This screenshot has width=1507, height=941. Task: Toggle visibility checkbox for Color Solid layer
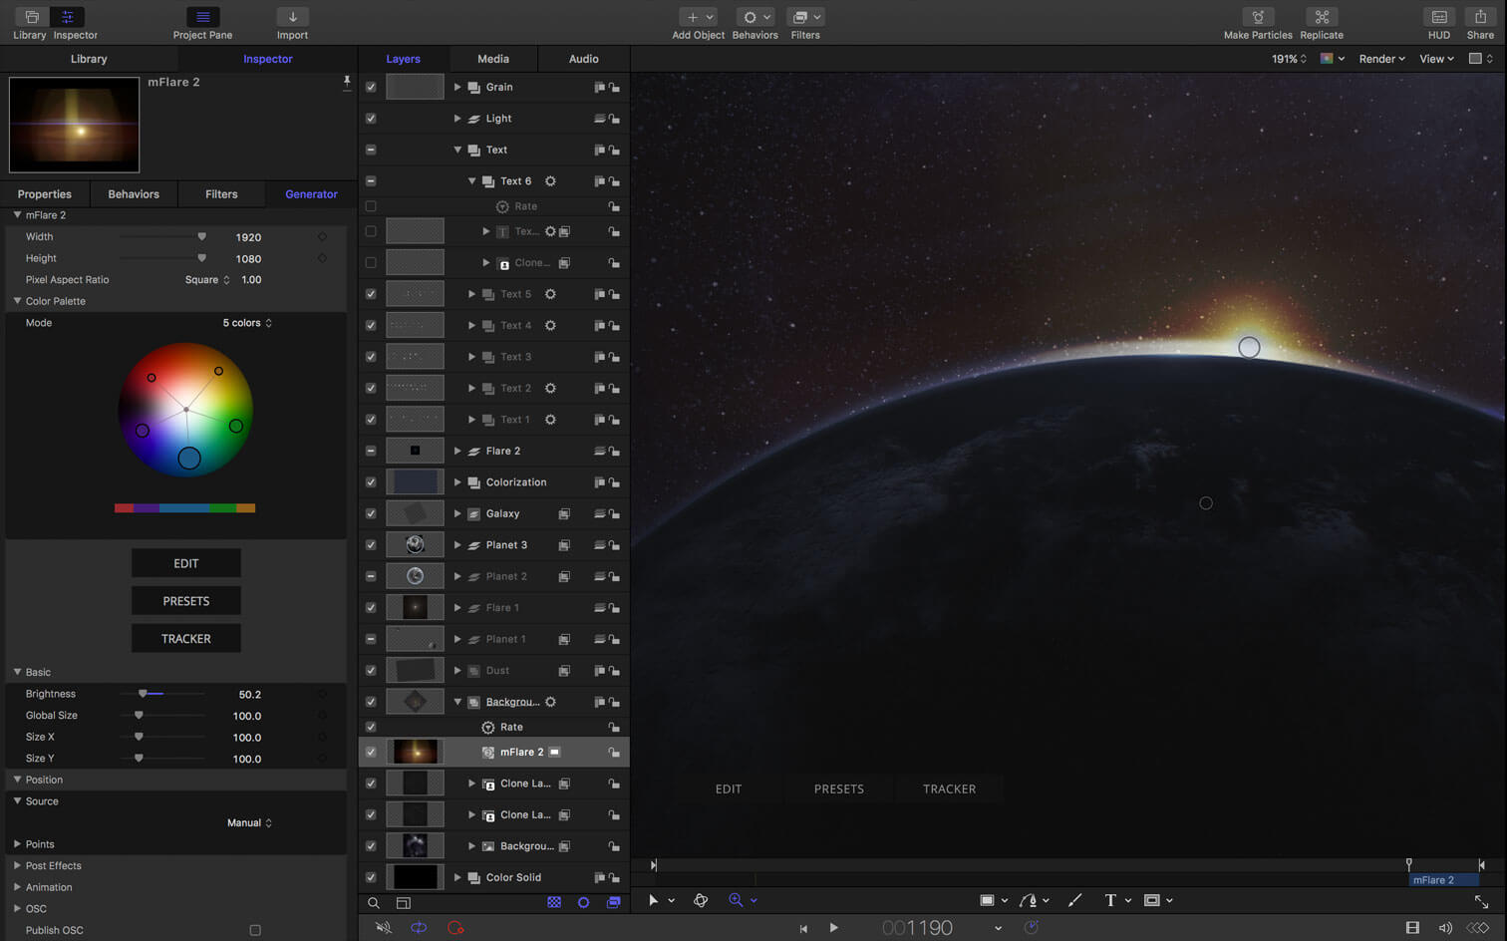(x=371, y=878)
